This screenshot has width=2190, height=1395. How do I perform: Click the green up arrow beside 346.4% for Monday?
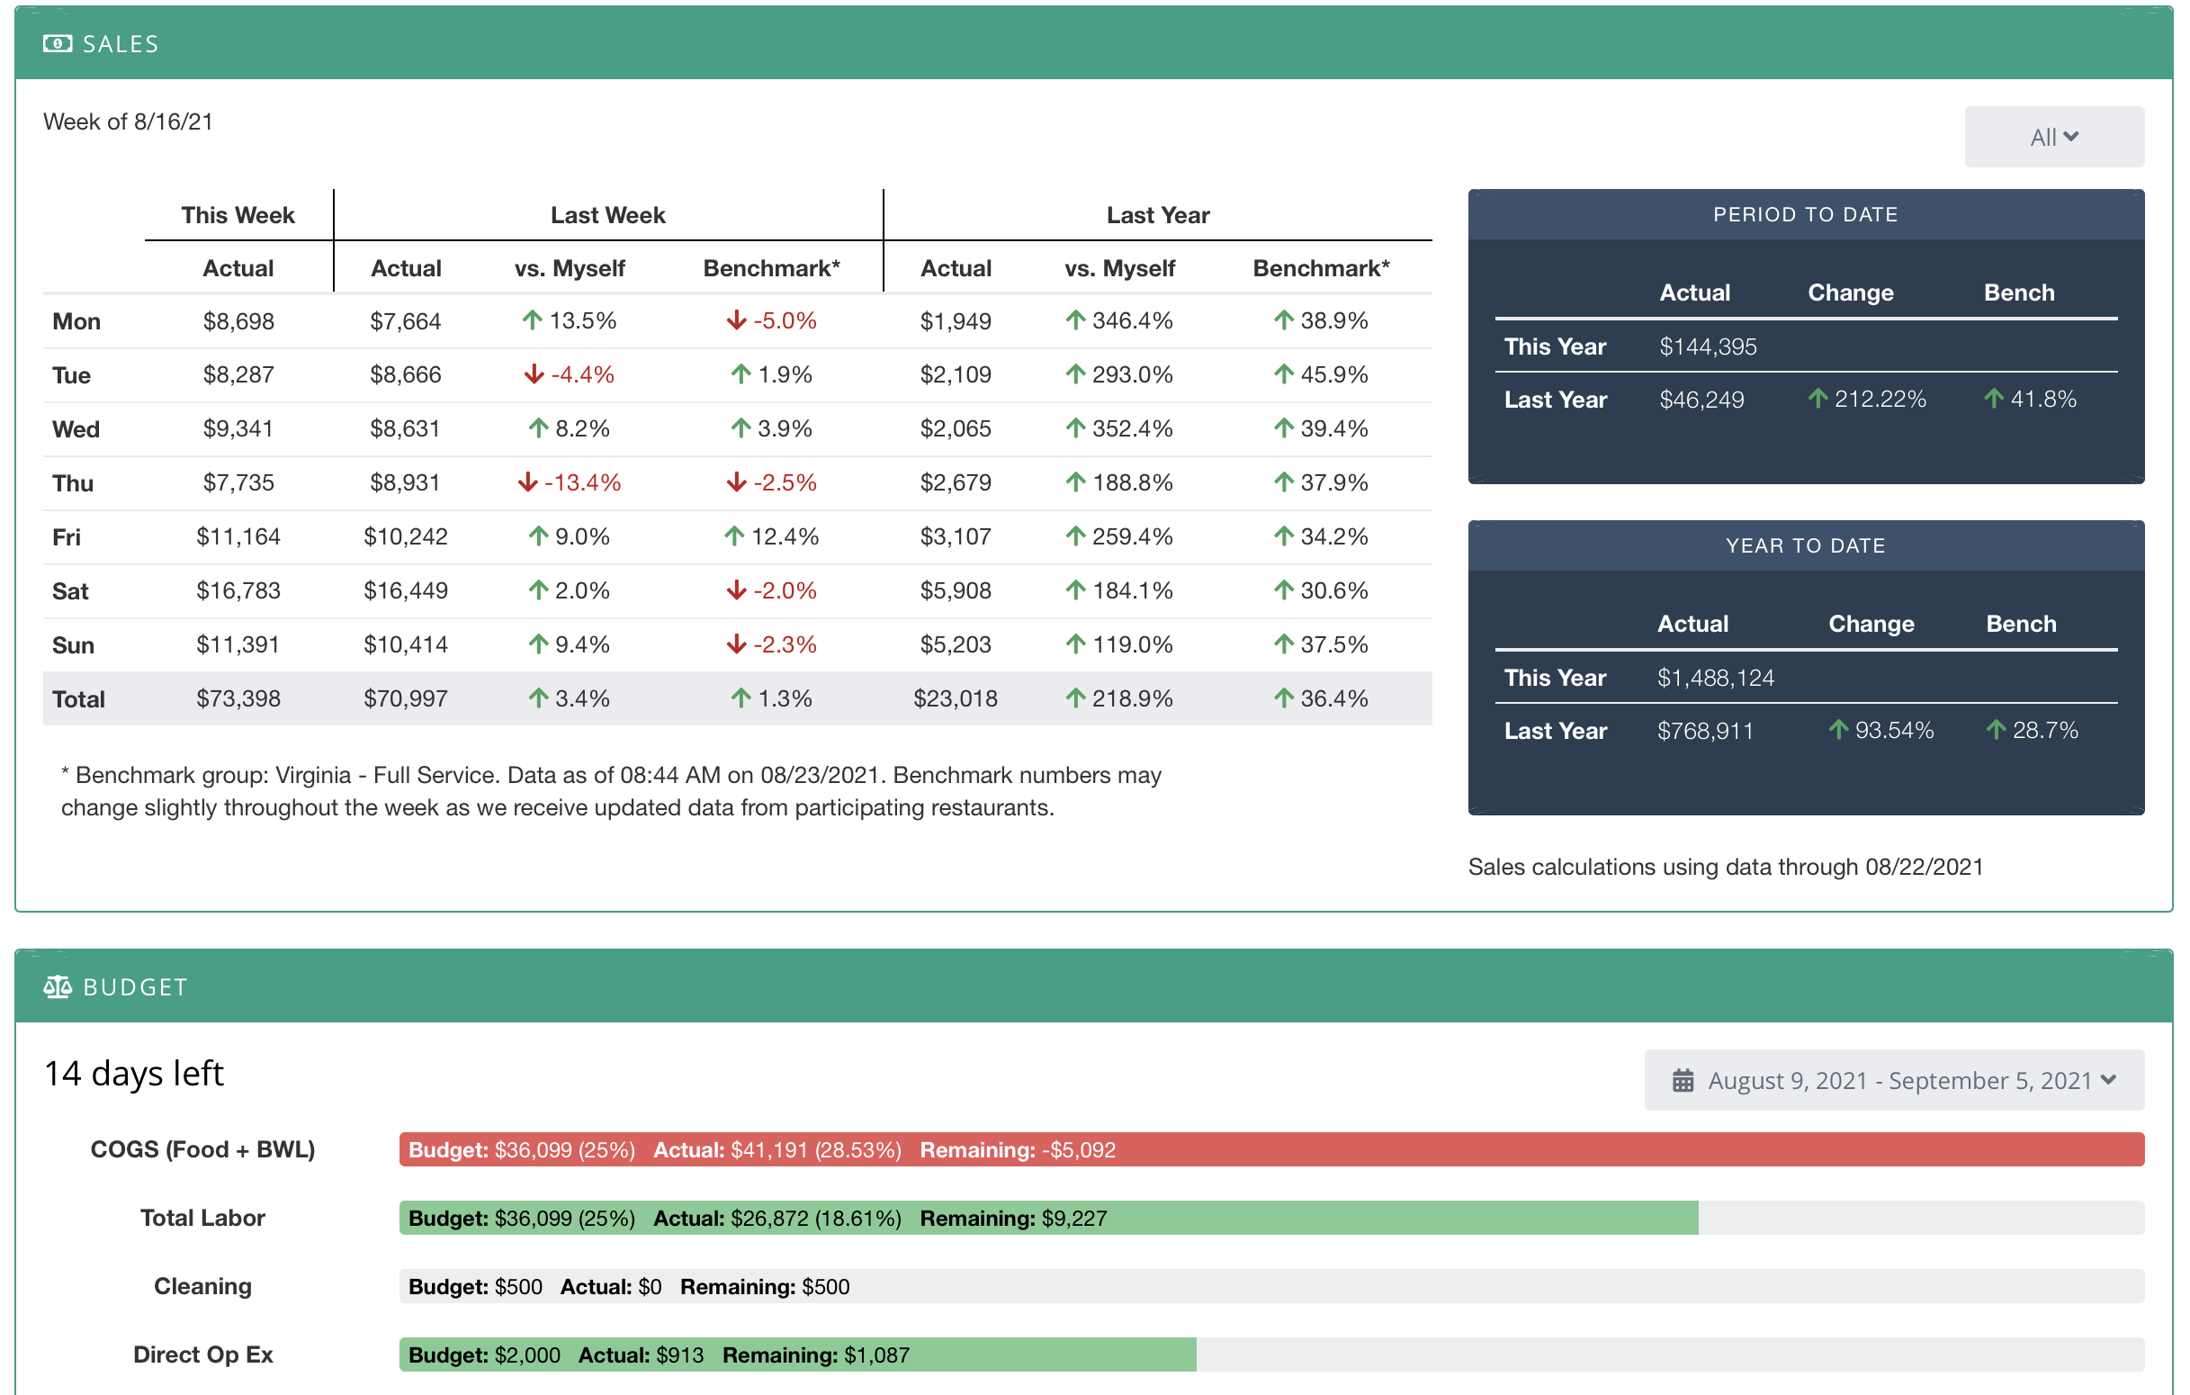(x=1076, y=320)
